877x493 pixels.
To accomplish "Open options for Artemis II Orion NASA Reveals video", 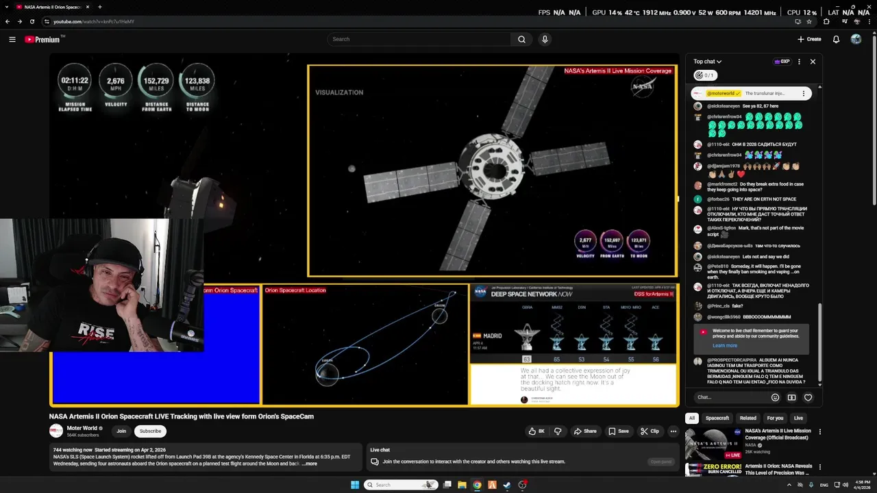I will tap(819, 467).
